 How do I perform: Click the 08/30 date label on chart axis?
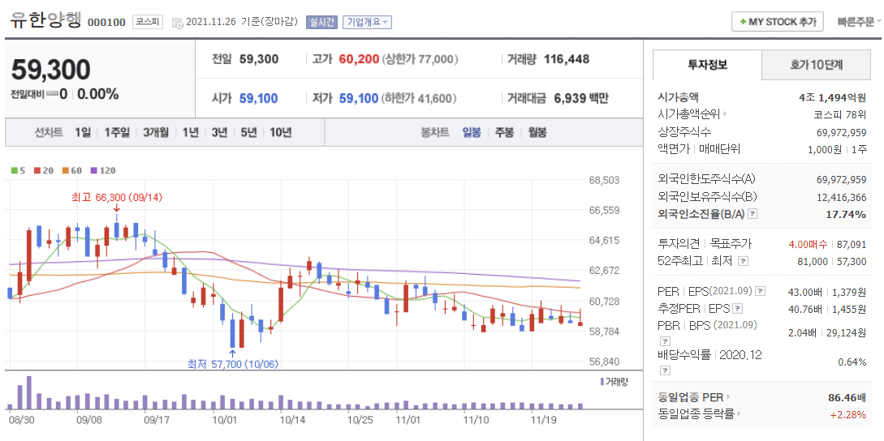(21, 420)
